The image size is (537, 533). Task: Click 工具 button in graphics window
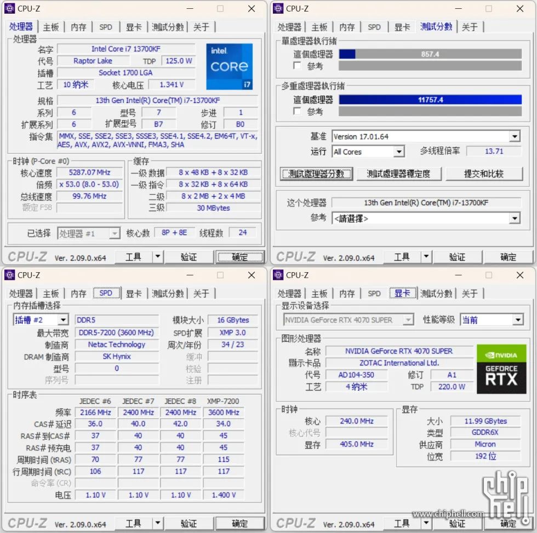click(402, 524)
